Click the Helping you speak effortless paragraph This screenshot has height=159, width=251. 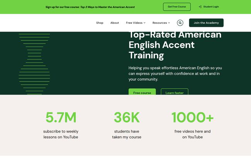tap(175, 73)
